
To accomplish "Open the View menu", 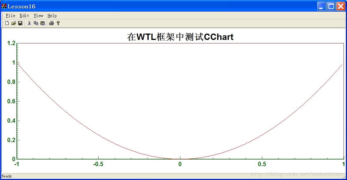I will click(38, 16).
